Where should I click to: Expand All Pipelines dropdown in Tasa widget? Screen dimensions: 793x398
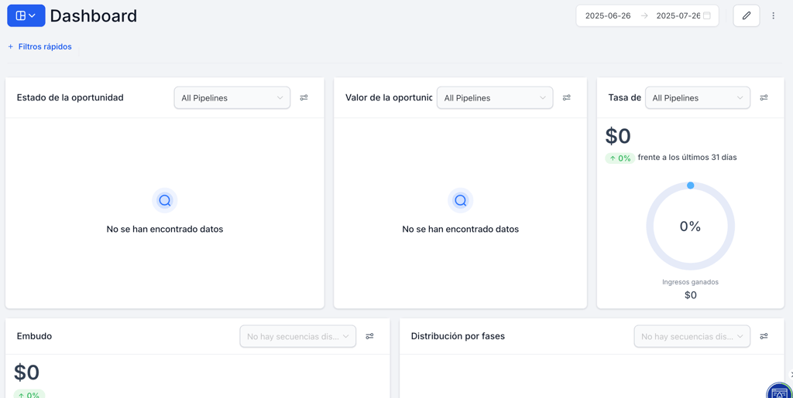point(697,98)
